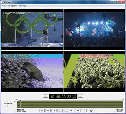Click the down-arrow button right of the timecode

80,96
